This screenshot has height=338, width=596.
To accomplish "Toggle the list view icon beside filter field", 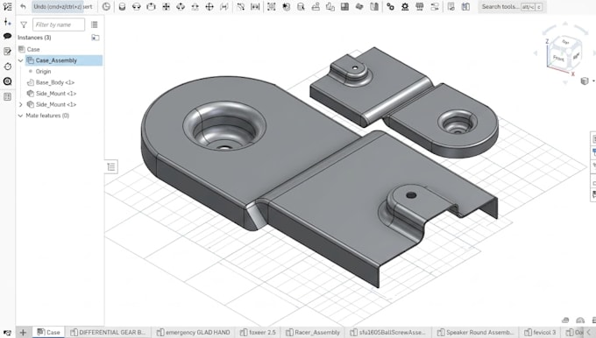I will click(x=95, y=25).
